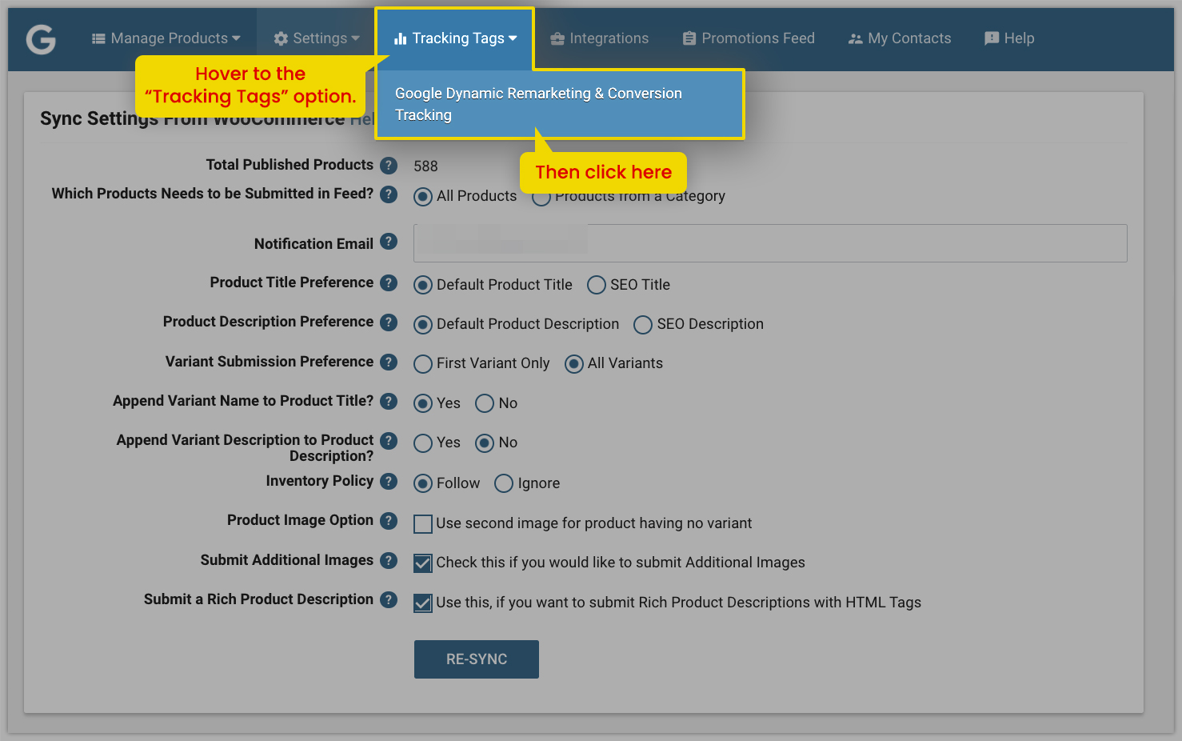Screen dimensions: 1182x741
Task: Open the Promotions Feed menu item
Action: [749, 38]
